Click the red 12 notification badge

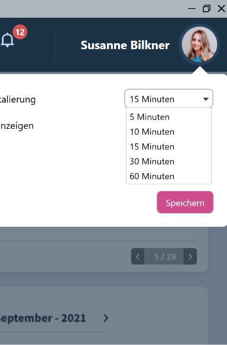click(20, 32)
